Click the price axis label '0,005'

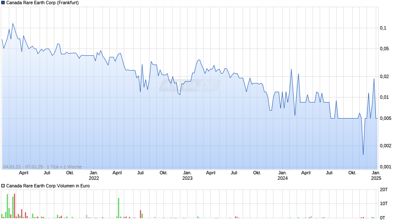385,118
